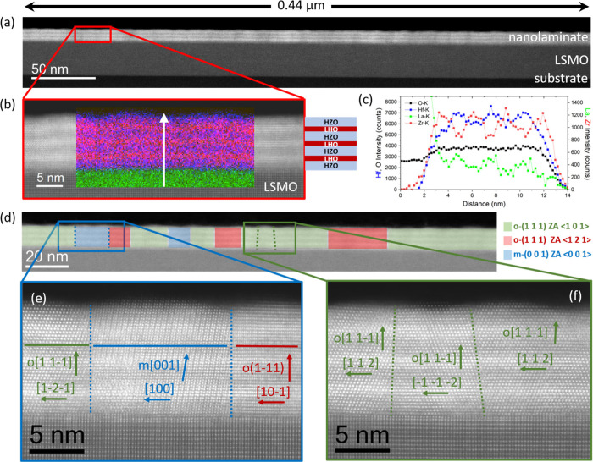
Task: Click the "m[001]" label in panel e
Action: tap(159, 365)
